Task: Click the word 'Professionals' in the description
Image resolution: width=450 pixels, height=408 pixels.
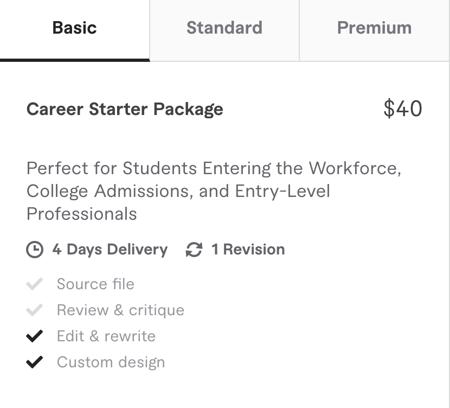Action: pyautogui.click(x=81, y=214)
